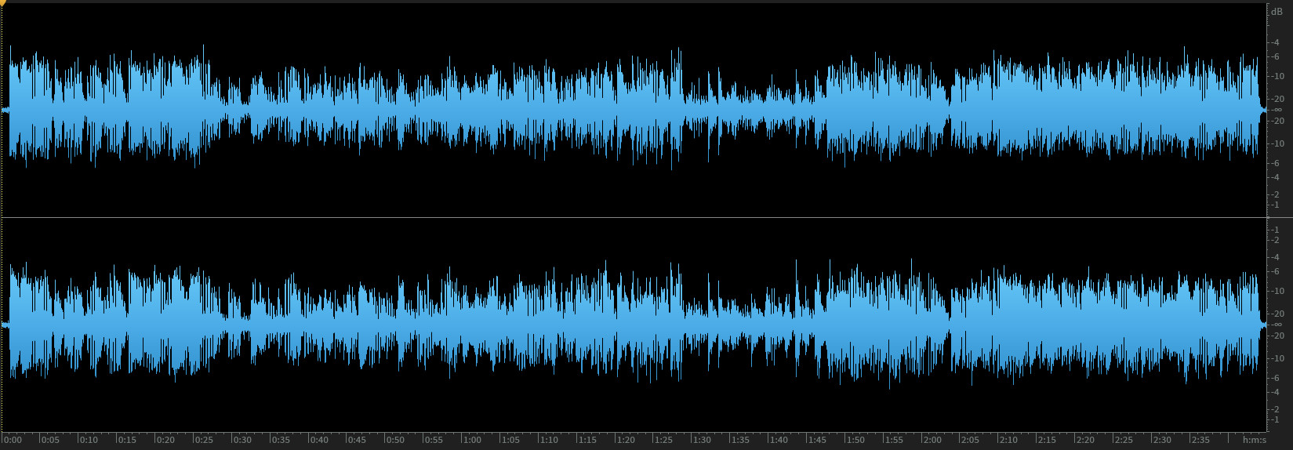
Task: Jump to 1:50 on the timeline ruler
Action: [856, 440]
